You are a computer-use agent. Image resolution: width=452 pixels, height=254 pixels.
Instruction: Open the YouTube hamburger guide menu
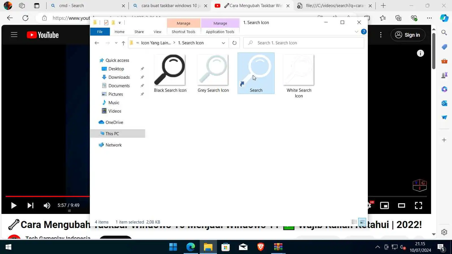(14, 35)
